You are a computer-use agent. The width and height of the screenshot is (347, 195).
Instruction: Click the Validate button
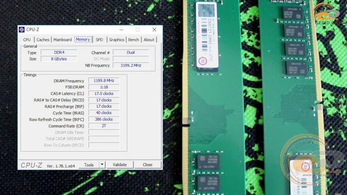point(120,165)
